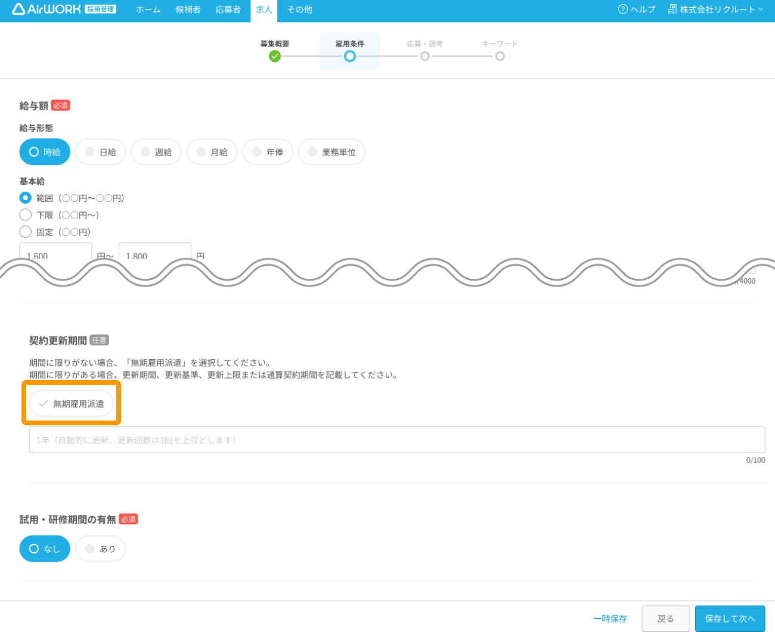Choose 固定 base pay option
The height and width of the screenshot is (632, 775).
[25, 232]
